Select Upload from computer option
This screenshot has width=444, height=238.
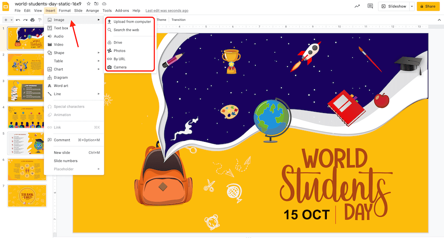[132, 22]
